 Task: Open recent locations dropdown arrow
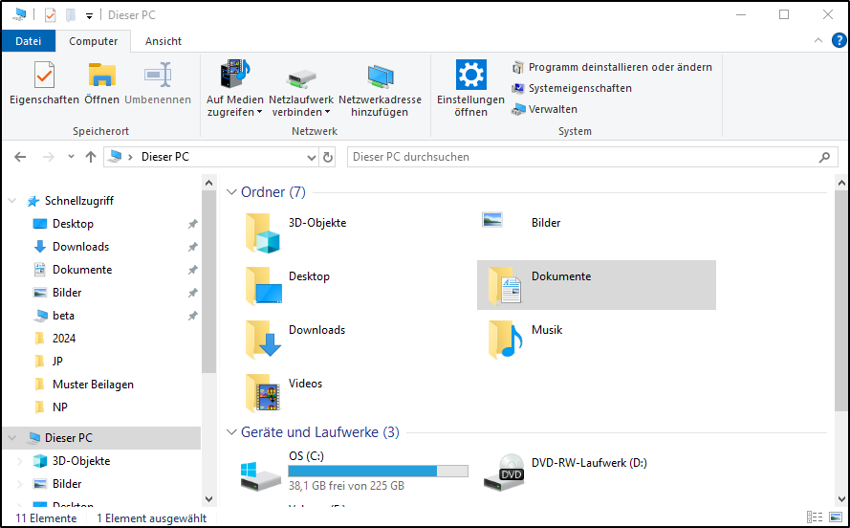point(71,157)
